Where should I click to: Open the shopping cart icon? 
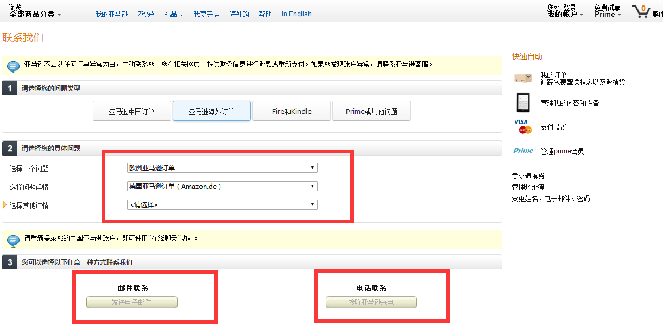click(641, 11)
